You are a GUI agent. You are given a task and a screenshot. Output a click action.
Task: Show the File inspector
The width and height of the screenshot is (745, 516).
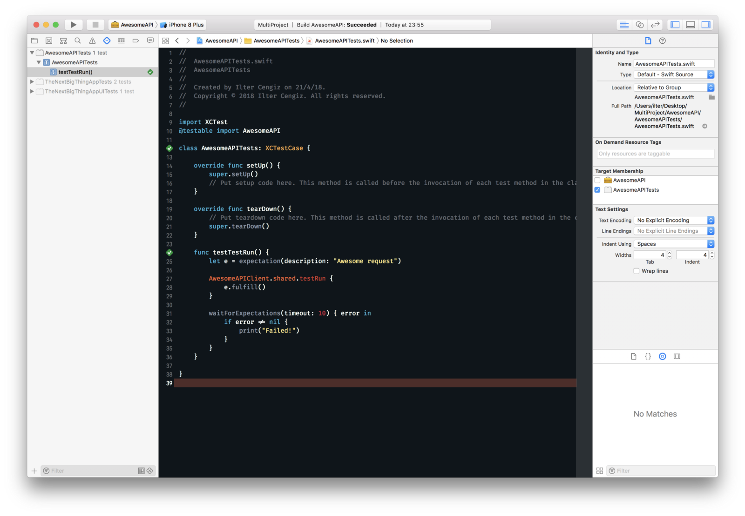coord(648,40)
